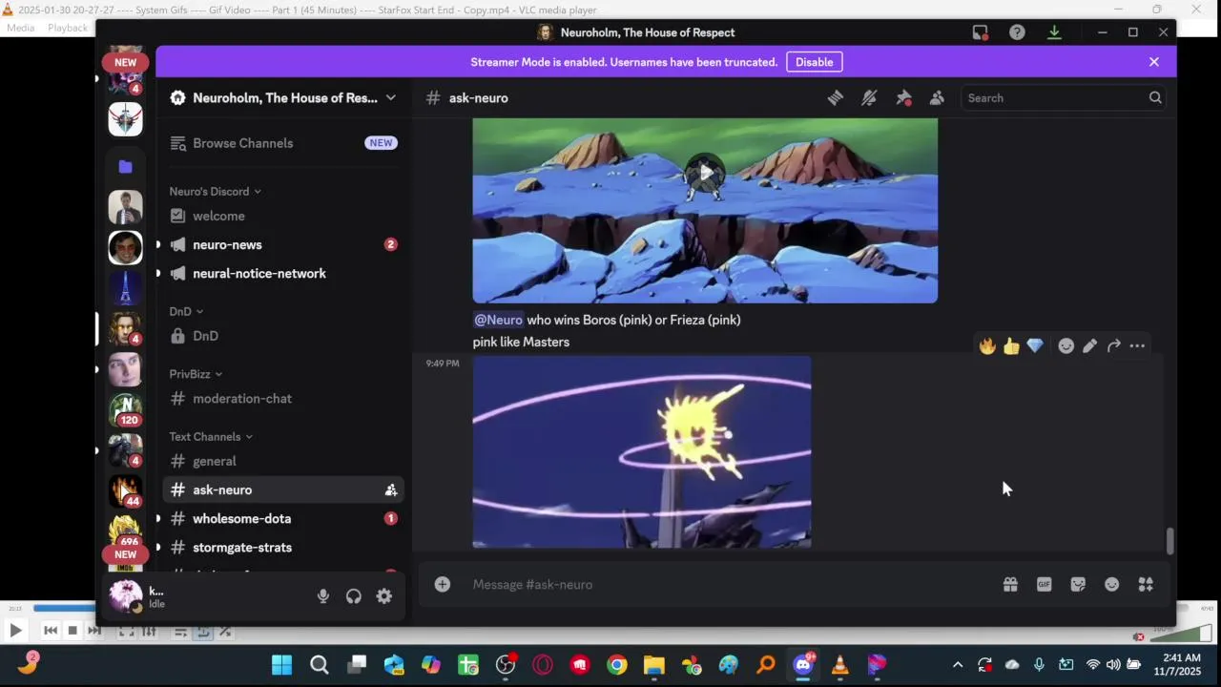The width and height of the screenshot is (1221, 687).
Task: Open more message options ellipsis
Action: tap(1137, 346)
